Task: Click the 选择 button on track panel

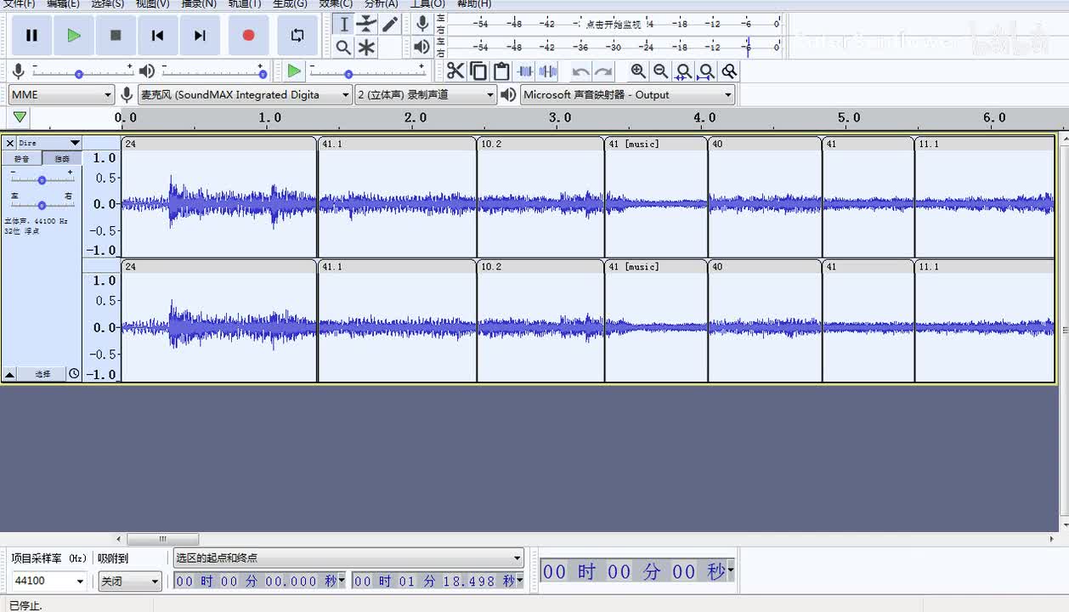Action: click(42, 374)
